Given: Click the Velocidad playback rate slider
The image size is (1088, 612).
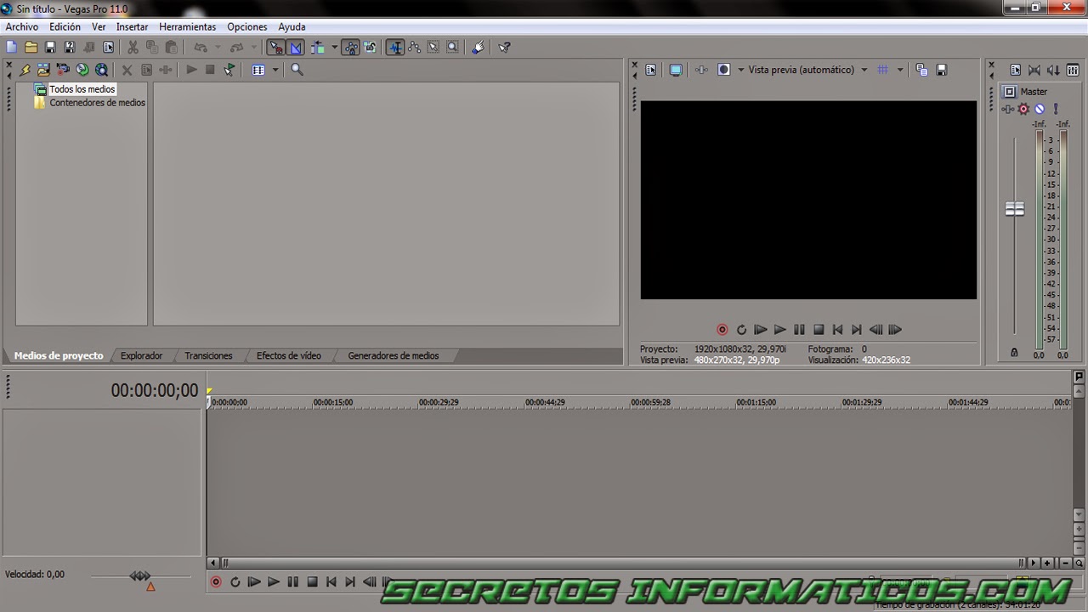Looking at the screenshot, I should [140, 576].
